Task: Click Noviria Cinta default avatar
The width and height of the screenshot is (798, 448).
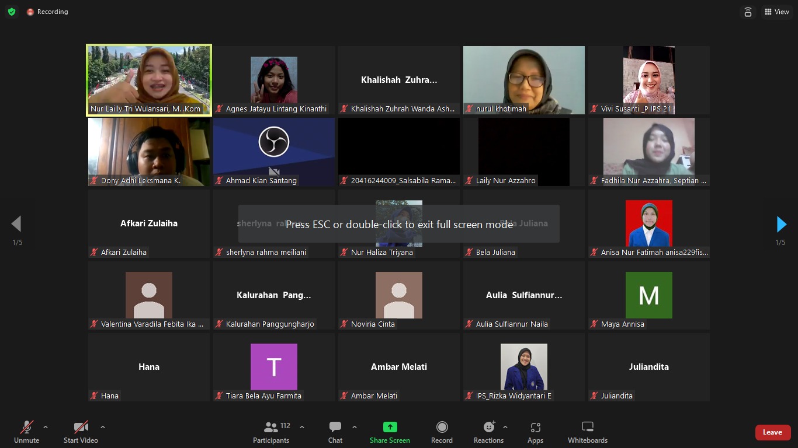Action: click(399, 295)
